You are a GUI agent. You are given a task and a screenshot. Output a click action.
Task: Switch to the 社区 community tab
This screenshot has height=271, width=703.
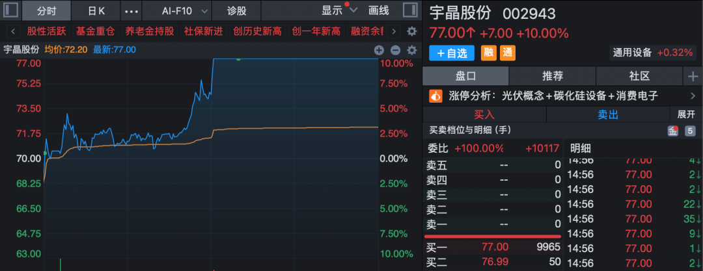point(639,76)
